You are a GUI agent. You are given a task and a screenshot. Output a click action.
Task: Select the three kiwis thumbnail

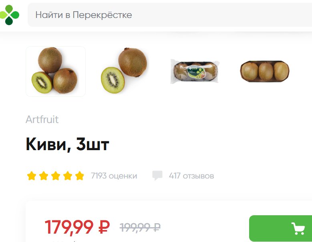tap(56, 71)
